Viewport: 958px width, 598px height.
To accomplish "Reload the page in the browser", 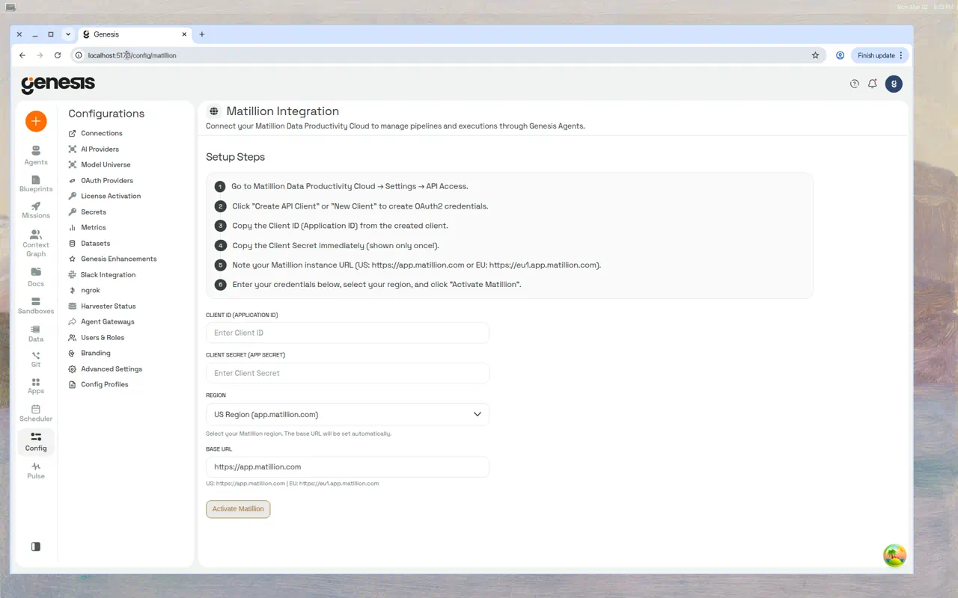I will (58, 55).
